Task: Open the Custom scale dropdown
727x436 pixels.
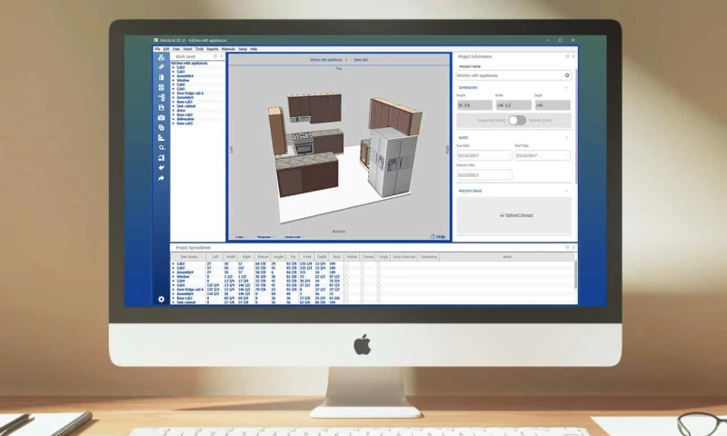Action: pyautogui.click(x=294, y=237)
